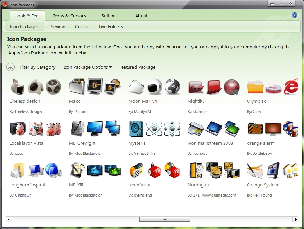Click the 'By: Vampothika' author text
Screen dimensions: 304x229
(x=142, y=153)
